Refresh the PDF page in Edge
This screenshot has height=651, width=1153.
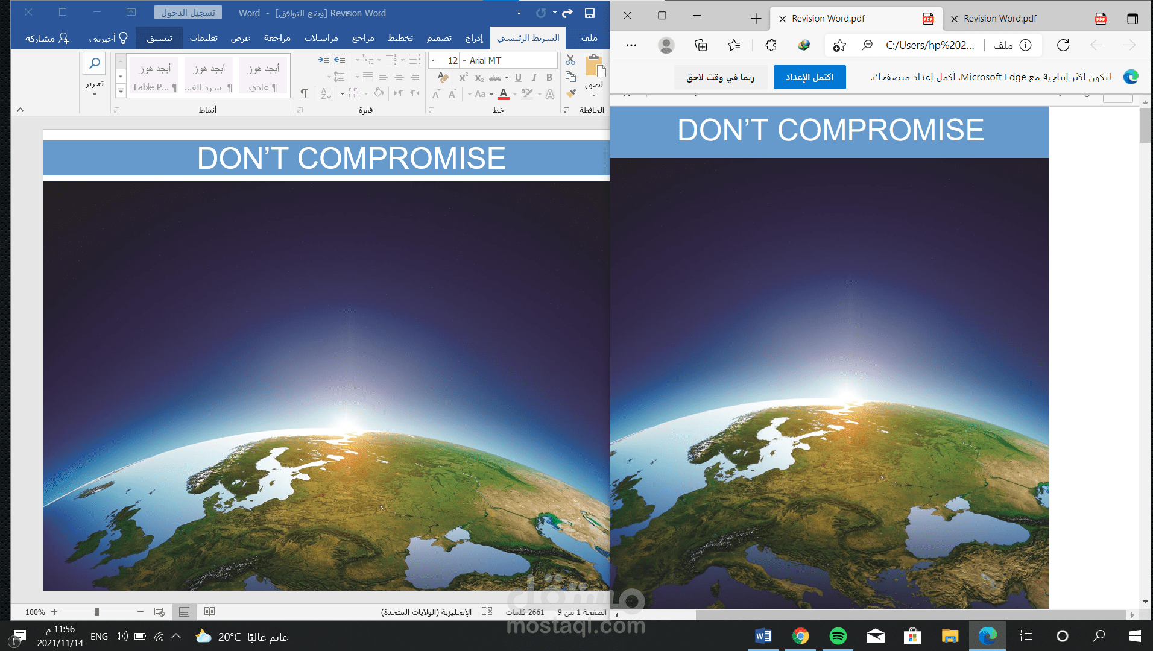coord(1063,45)
